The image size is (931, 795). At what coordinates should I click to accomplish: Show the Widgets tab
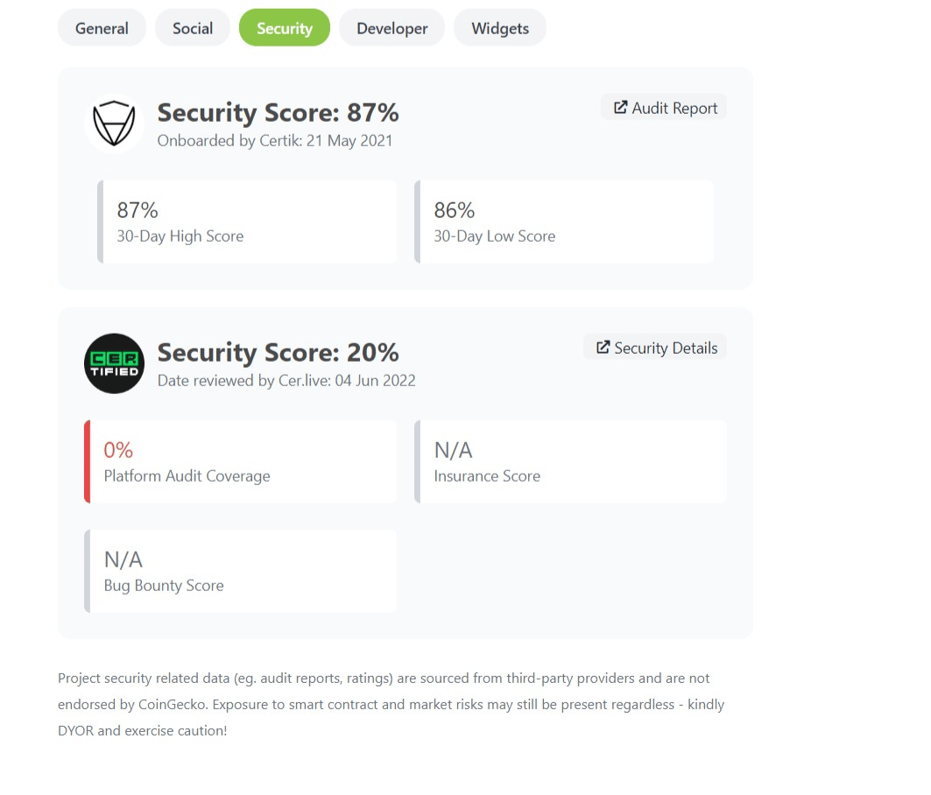(500, 28)
